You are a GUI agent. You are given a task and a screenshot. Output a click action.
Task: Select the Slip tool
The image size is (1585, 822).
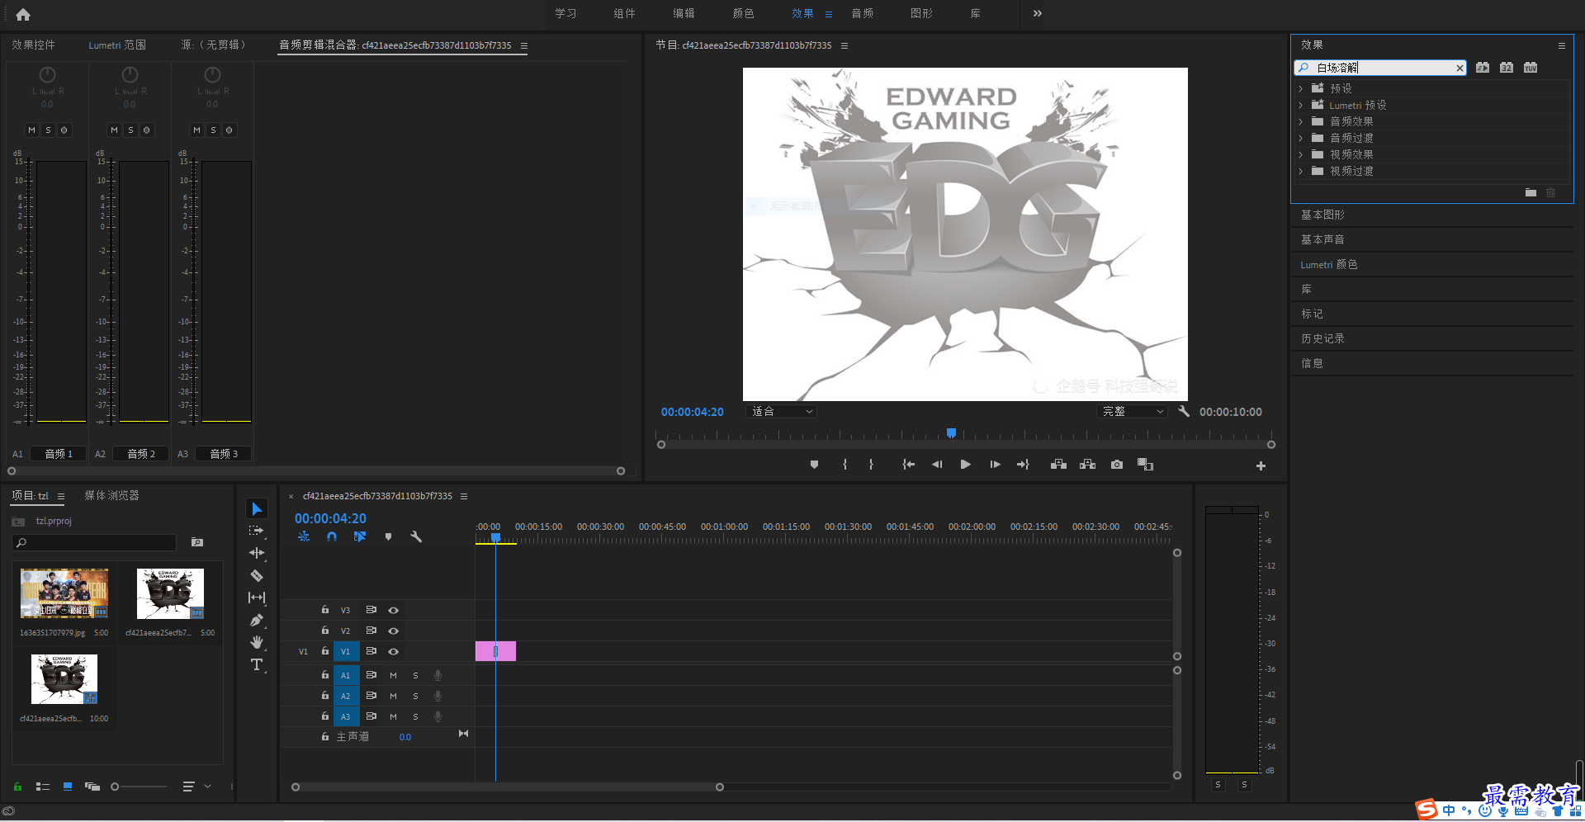click(x=257, y=598)
